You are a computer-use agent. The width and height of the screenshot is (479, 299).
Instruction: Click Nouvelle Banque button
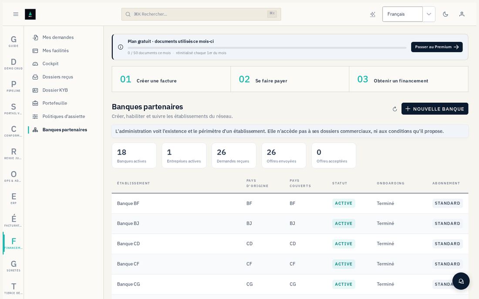(435, 109)
